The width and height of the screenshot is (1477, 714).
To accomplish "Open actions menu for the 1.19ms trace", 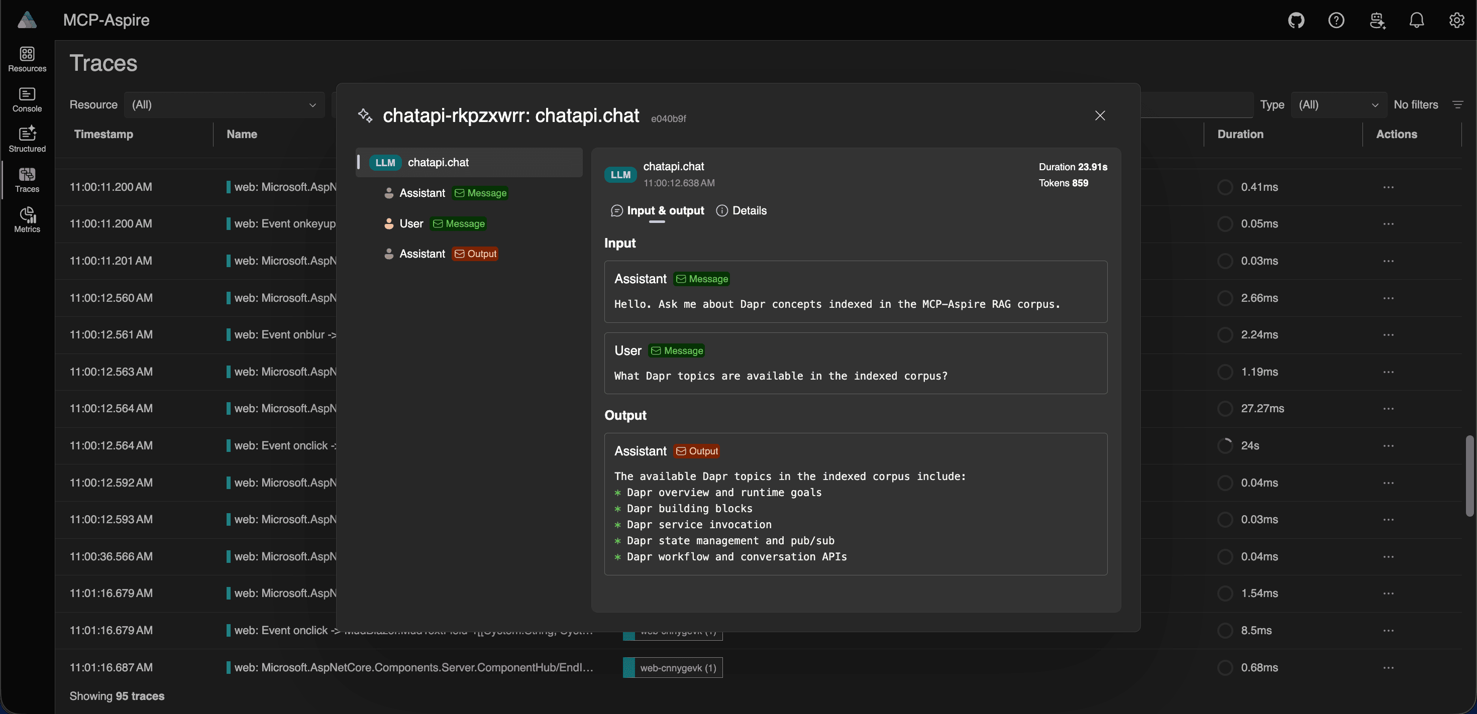I will tap(1388, 372).
